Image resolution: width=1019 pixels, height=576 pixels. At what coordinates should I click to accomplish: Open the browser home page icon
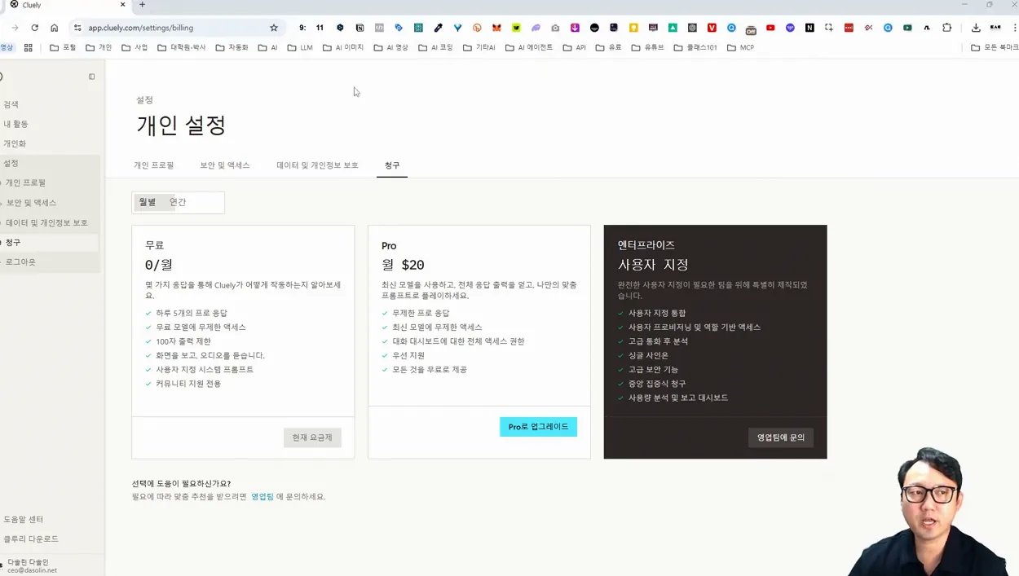coord(54,28)
